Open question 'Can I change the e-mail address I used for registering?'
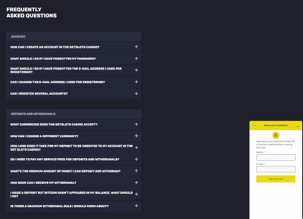 pos(74,82)
